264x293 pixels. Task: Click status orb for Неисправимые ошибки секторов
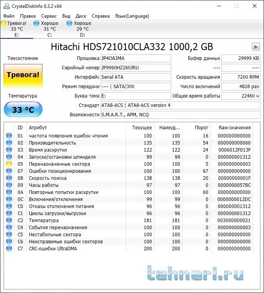coord(9,241)
